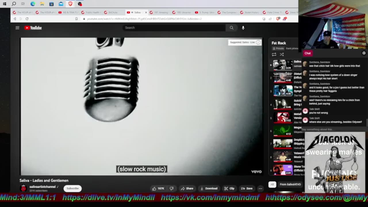
Task: Click the (slow rock music) caption text
Action: click(x=141, y=169)
